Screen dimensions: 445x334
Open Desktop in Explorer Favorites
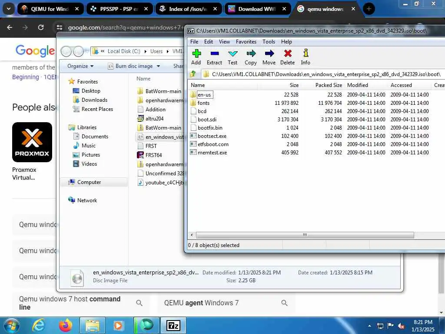click(91, 90)
